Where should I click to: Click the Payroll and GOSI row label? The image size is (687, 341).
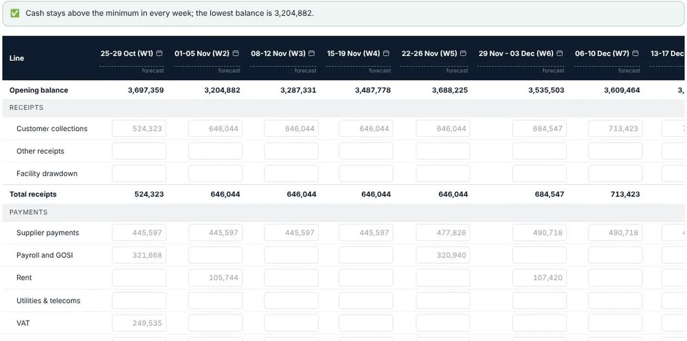point(45,255)
